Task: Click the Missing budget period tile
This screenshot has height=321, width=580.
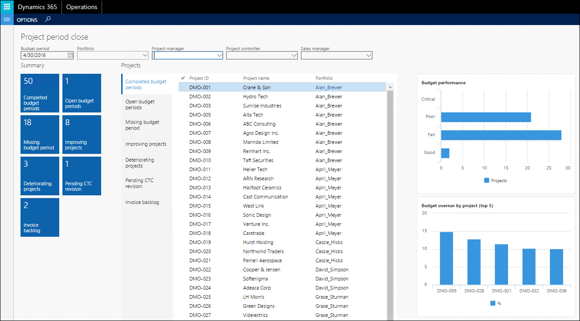Action: click(40, 134)
